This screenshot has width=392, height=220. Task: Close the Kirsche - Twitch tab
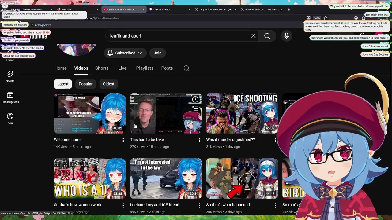[190, 9]
